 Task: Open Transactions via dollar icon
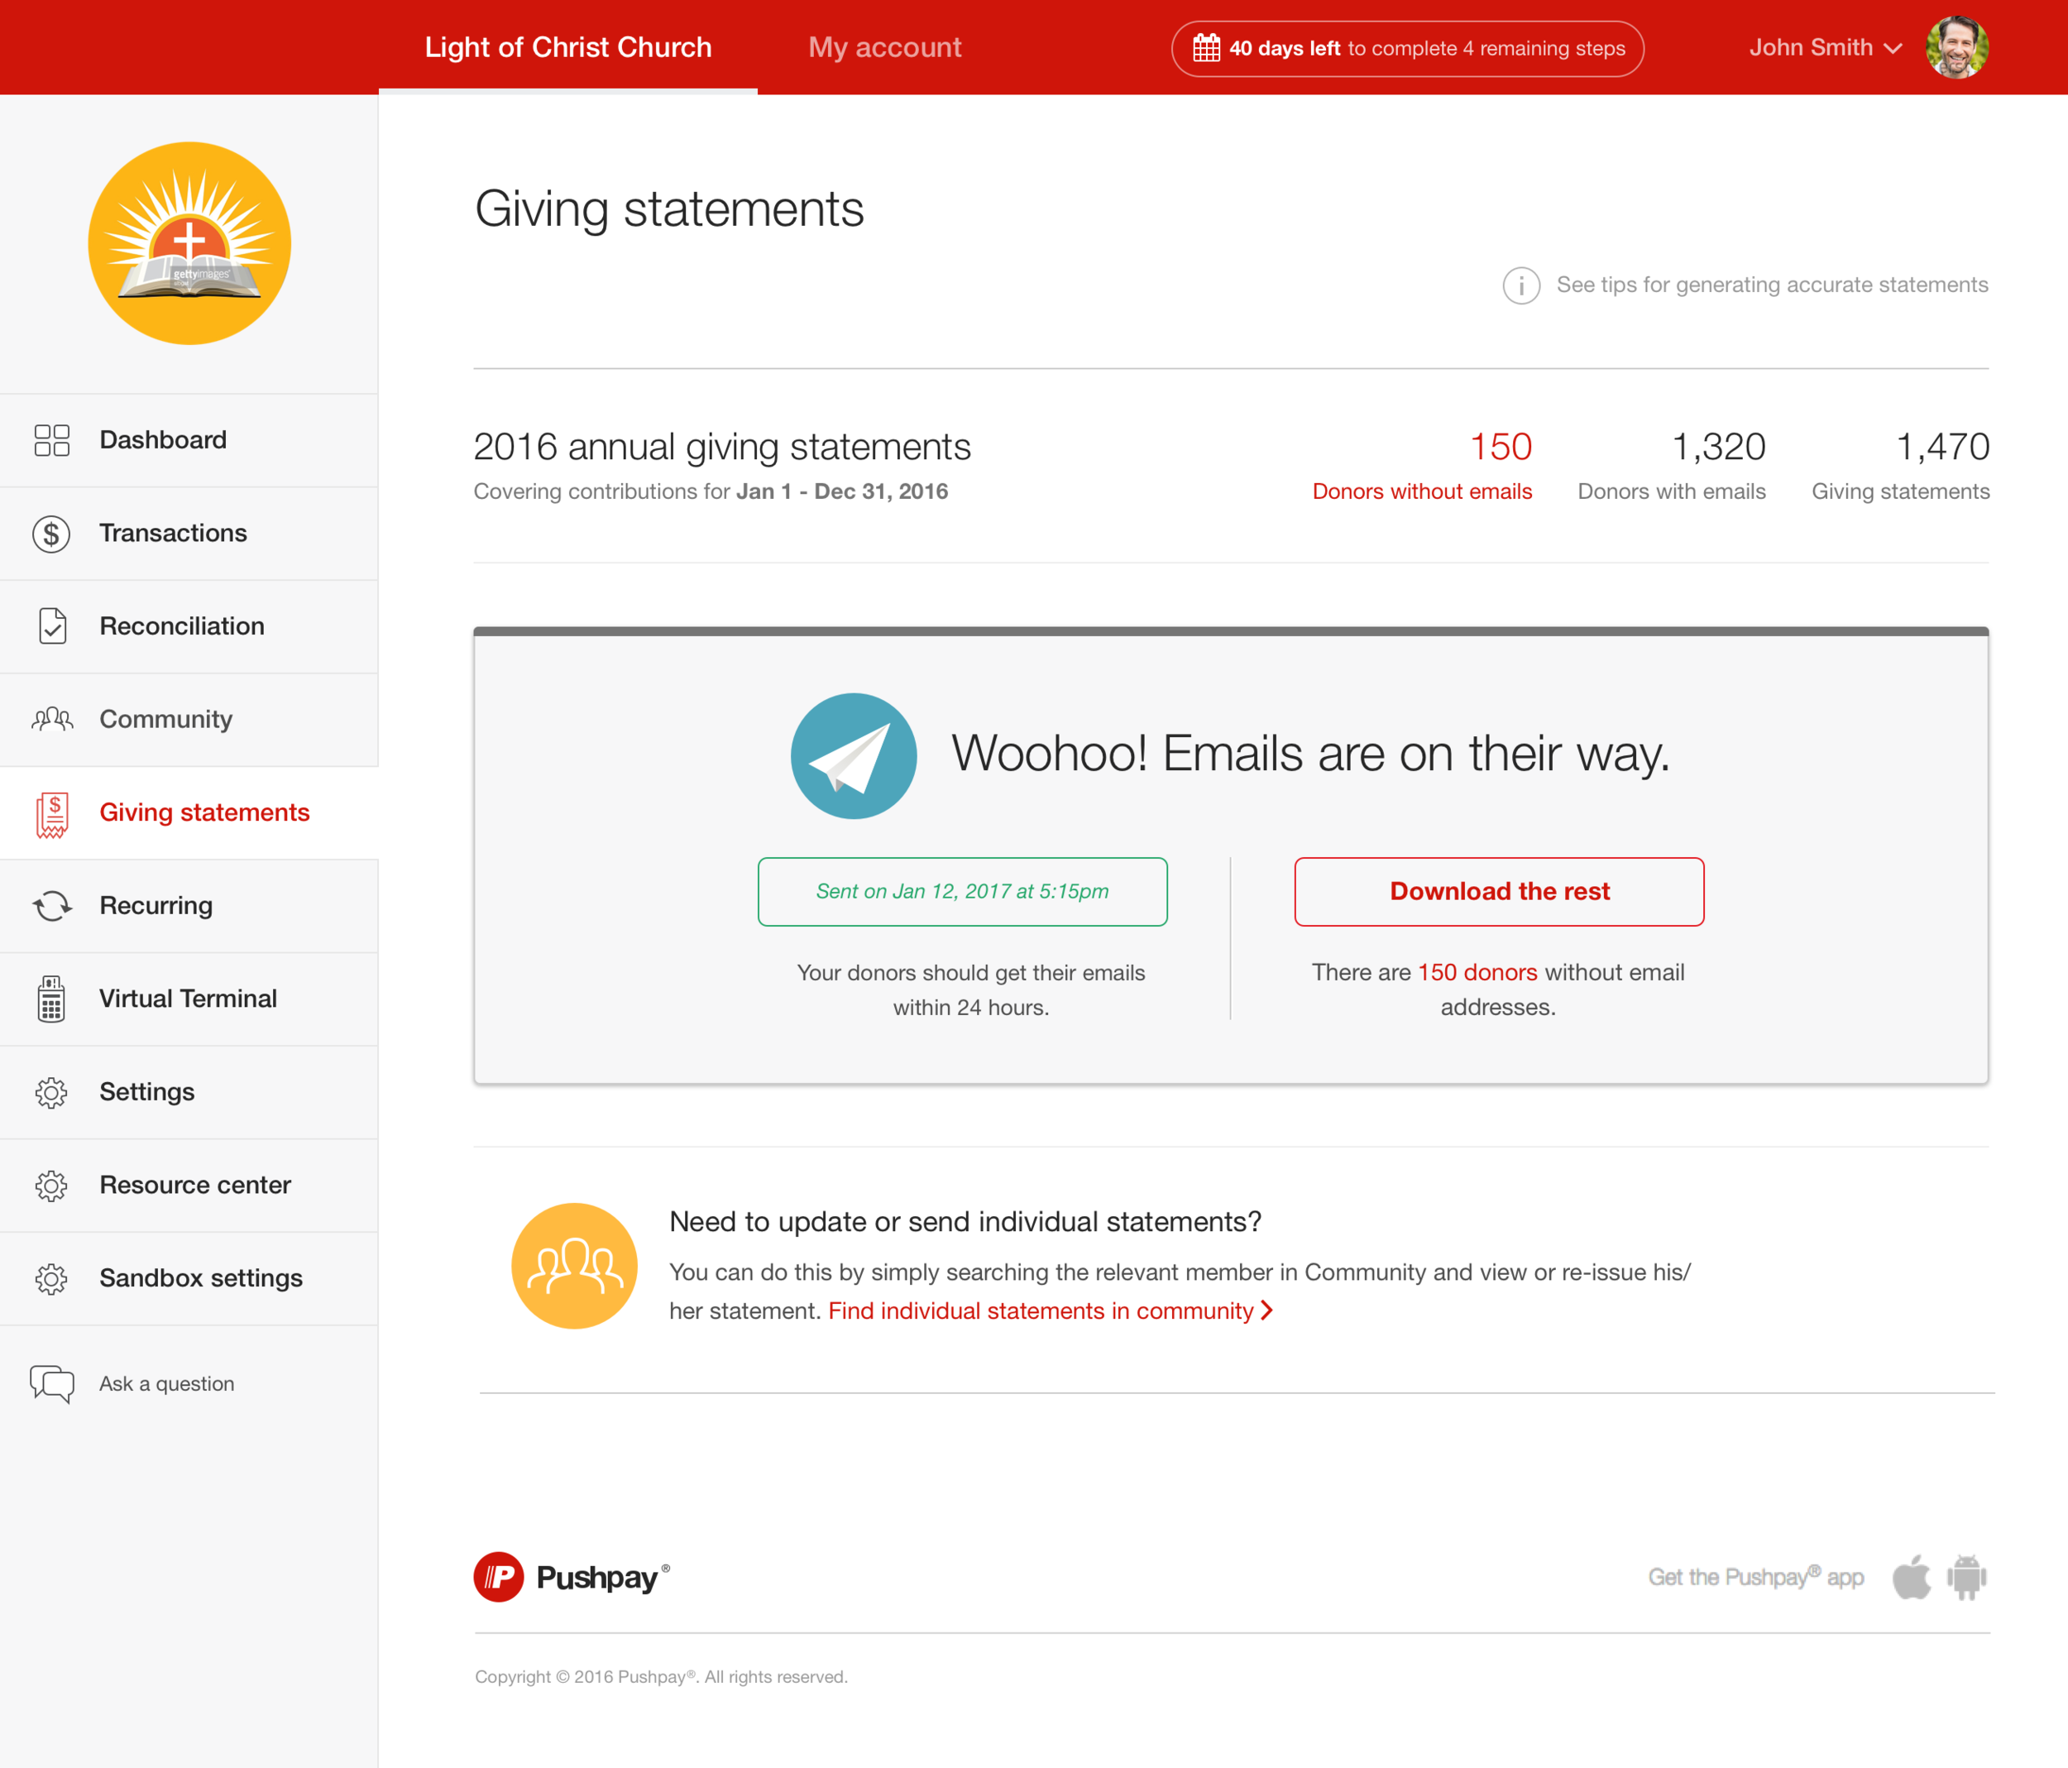[52, 534]
